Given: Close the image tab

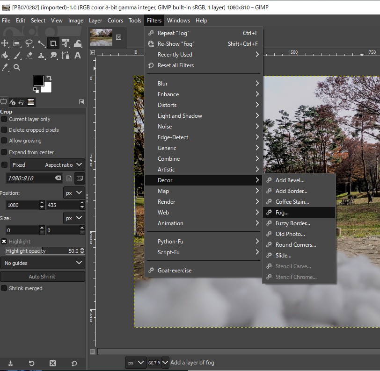Looking at the screenshot, I should coord(118,37).
